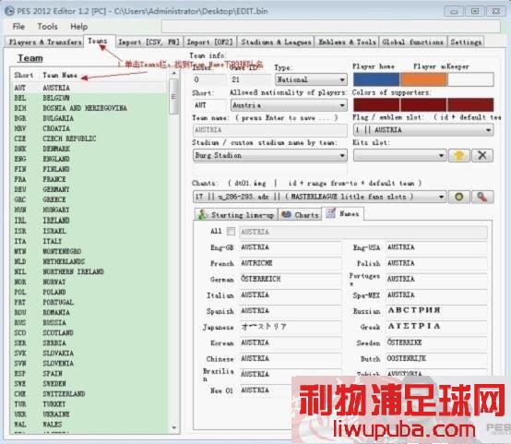Screen dimensions: 511x444
Task: Click the French name field AUTRICHE
Action: click(x=290, y=263)
